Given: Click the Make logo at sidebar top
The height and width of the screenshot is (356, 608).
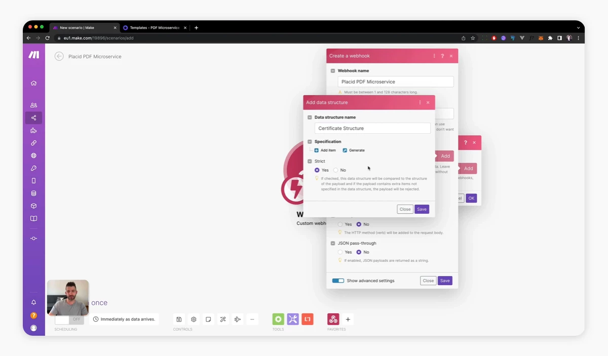Looking at the screenshot, I should [33, 55].
